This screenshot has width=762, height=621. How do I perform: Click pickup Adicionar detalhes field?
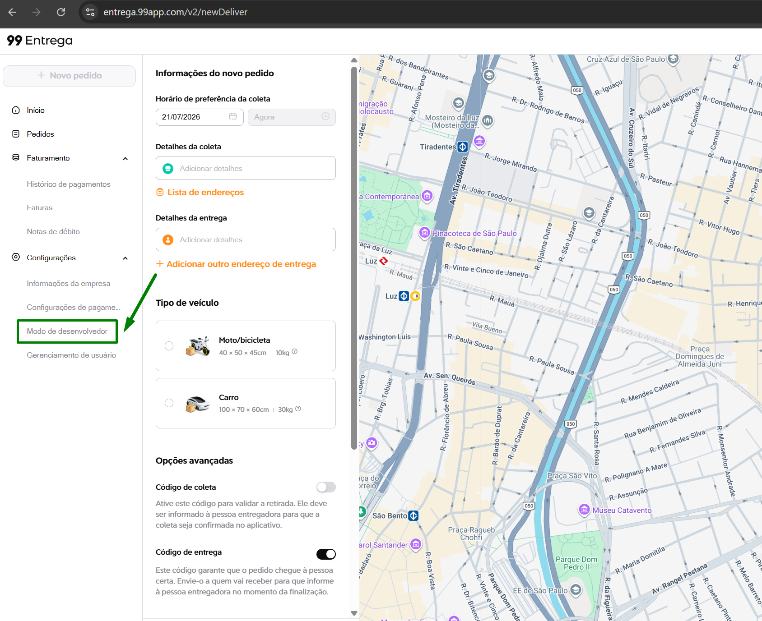(246, 168)
